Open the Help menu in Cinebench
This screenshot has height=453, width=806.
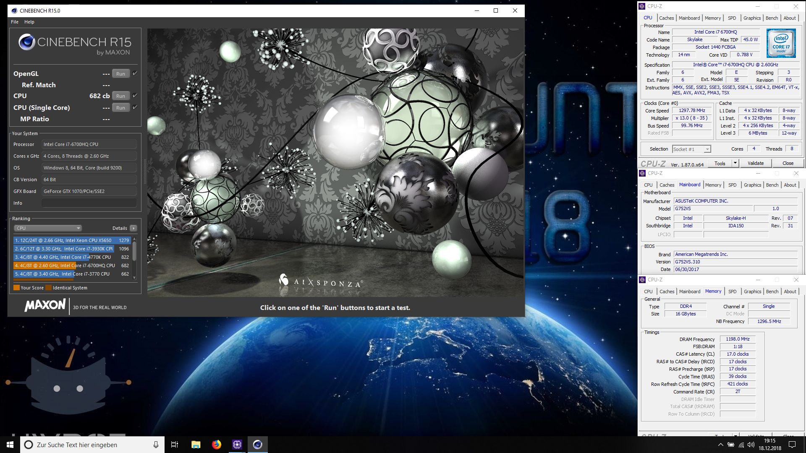(x=29, y=22)
